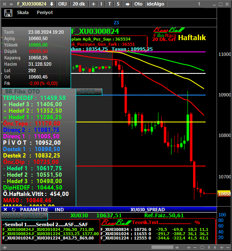
Task: Click the right arrow before Oto
Action: (128, 4)
